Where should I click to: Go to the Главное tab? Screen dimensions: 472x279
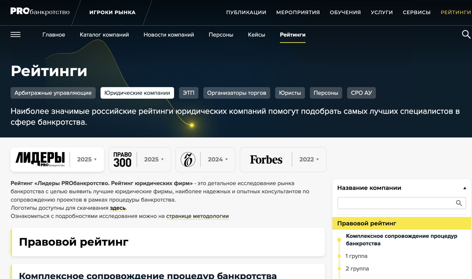[x=54, y=35]
